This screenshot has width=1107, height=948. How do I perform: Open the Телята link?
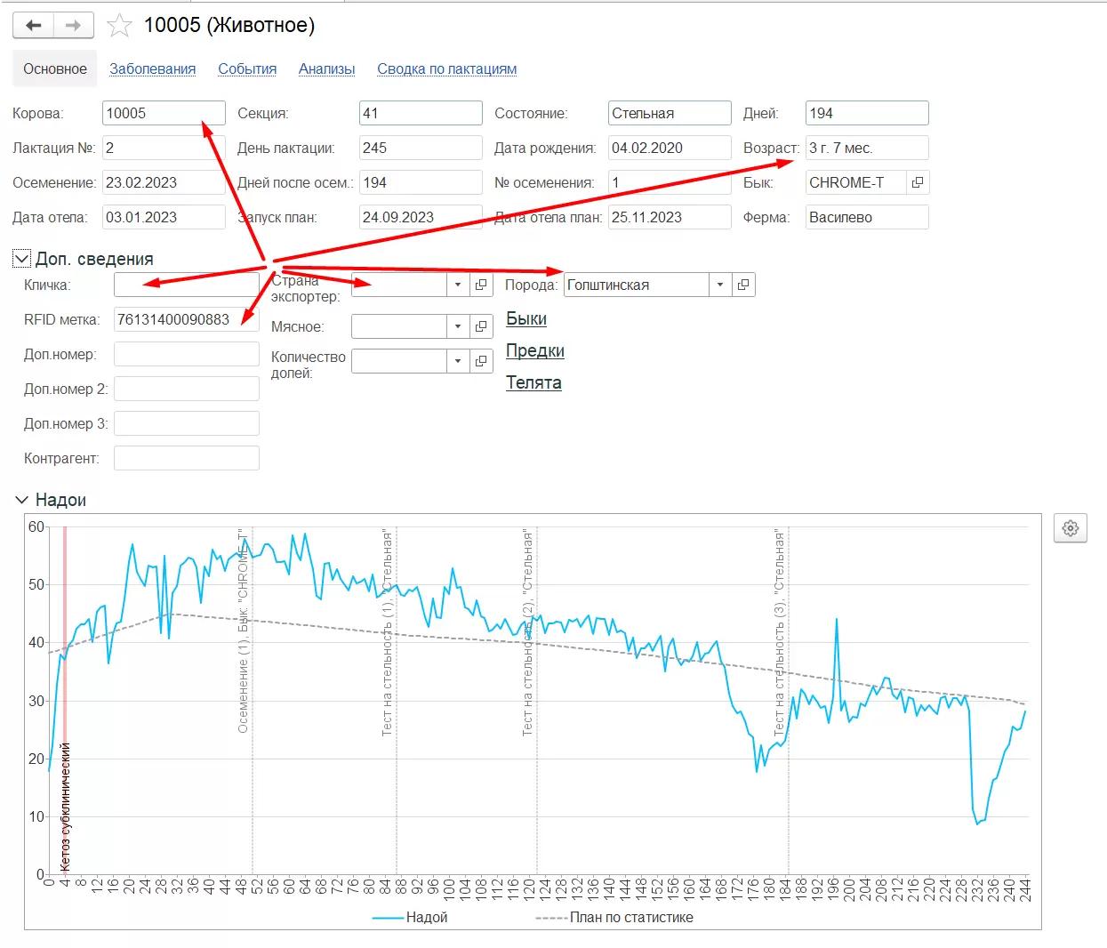pyautogui.click(x=533, y=382)
